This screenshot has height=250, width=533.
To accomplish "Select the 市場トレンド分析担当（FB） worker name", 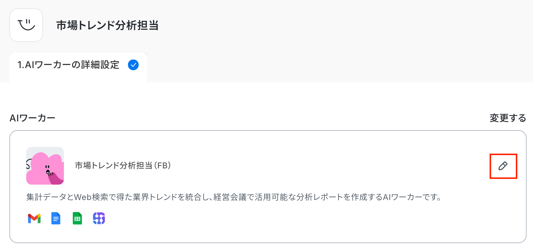I will coord(123,165).
